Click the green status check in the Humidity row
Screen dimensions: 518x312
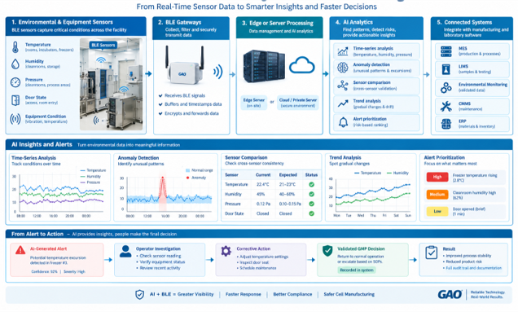311,195
